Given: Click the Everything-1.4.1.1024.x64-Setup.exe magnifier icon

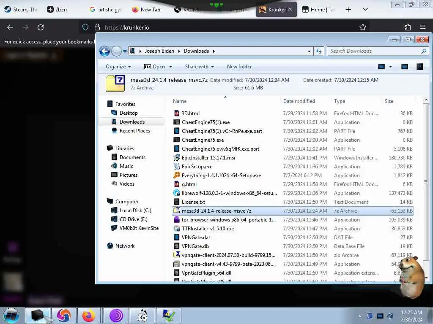Looking at the screenshot, I should point(177,175).
